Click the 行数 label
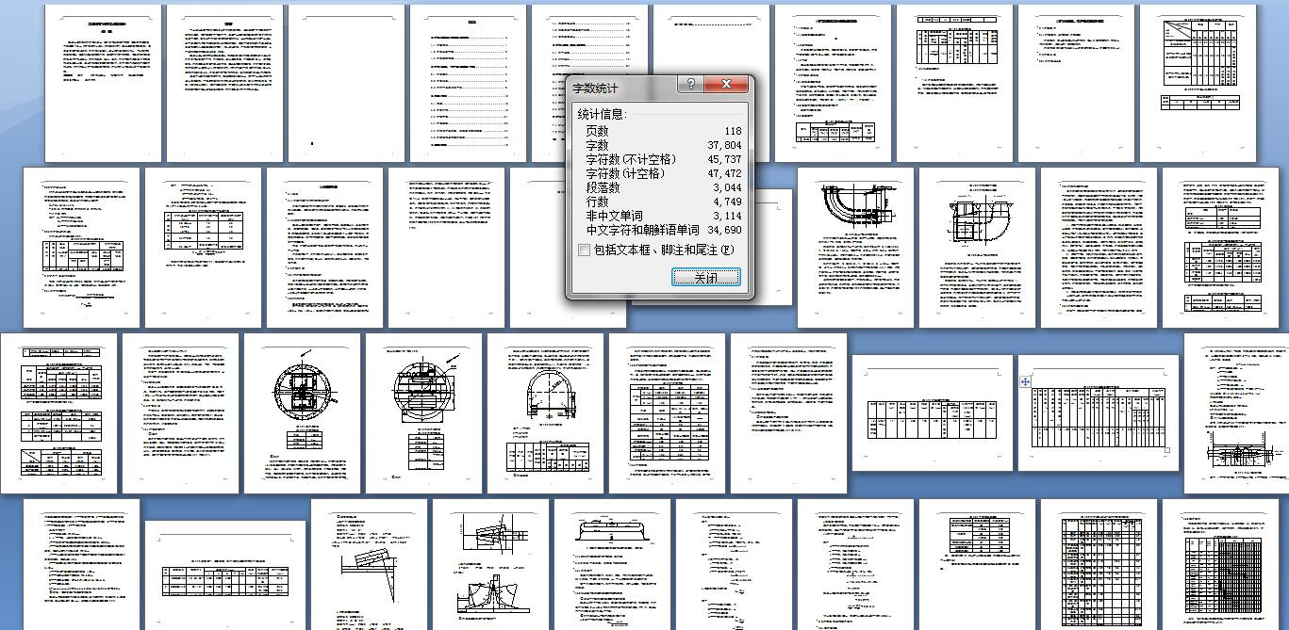The height and width of the screenshot is (630, 1289). [597, 202]
